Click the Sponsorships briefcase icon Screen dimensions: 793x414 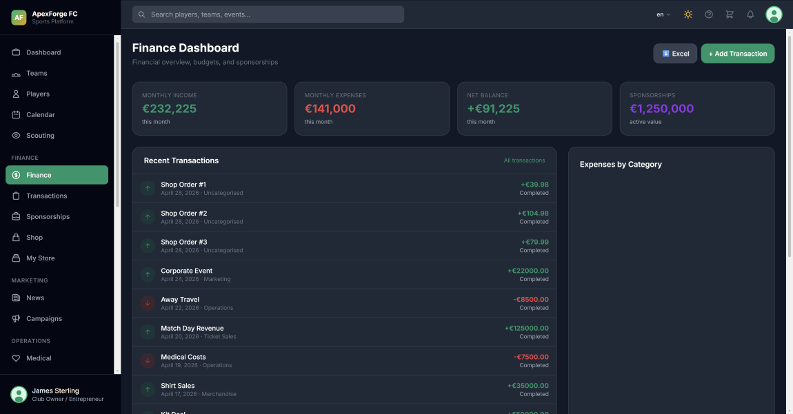point(17,217)
